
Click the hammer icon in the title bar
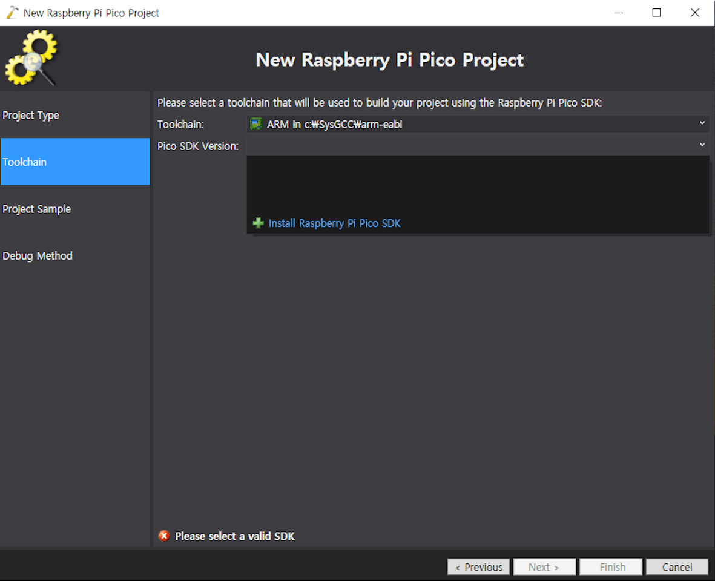click(12, 13)
